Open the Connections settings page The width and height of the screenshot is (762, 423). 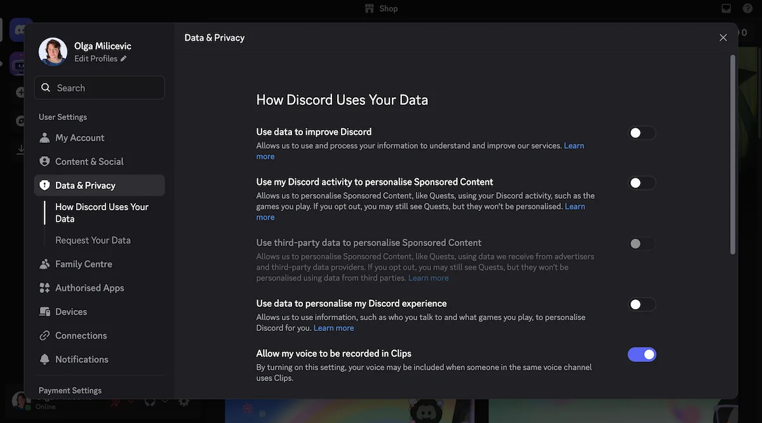(100, 335)
